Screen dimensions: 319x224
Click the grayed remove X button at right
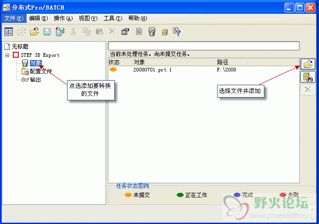click(308, 89)
